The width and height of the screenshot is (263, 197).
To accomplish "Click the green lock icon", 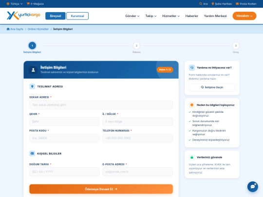I will click(x=192, y=157).
